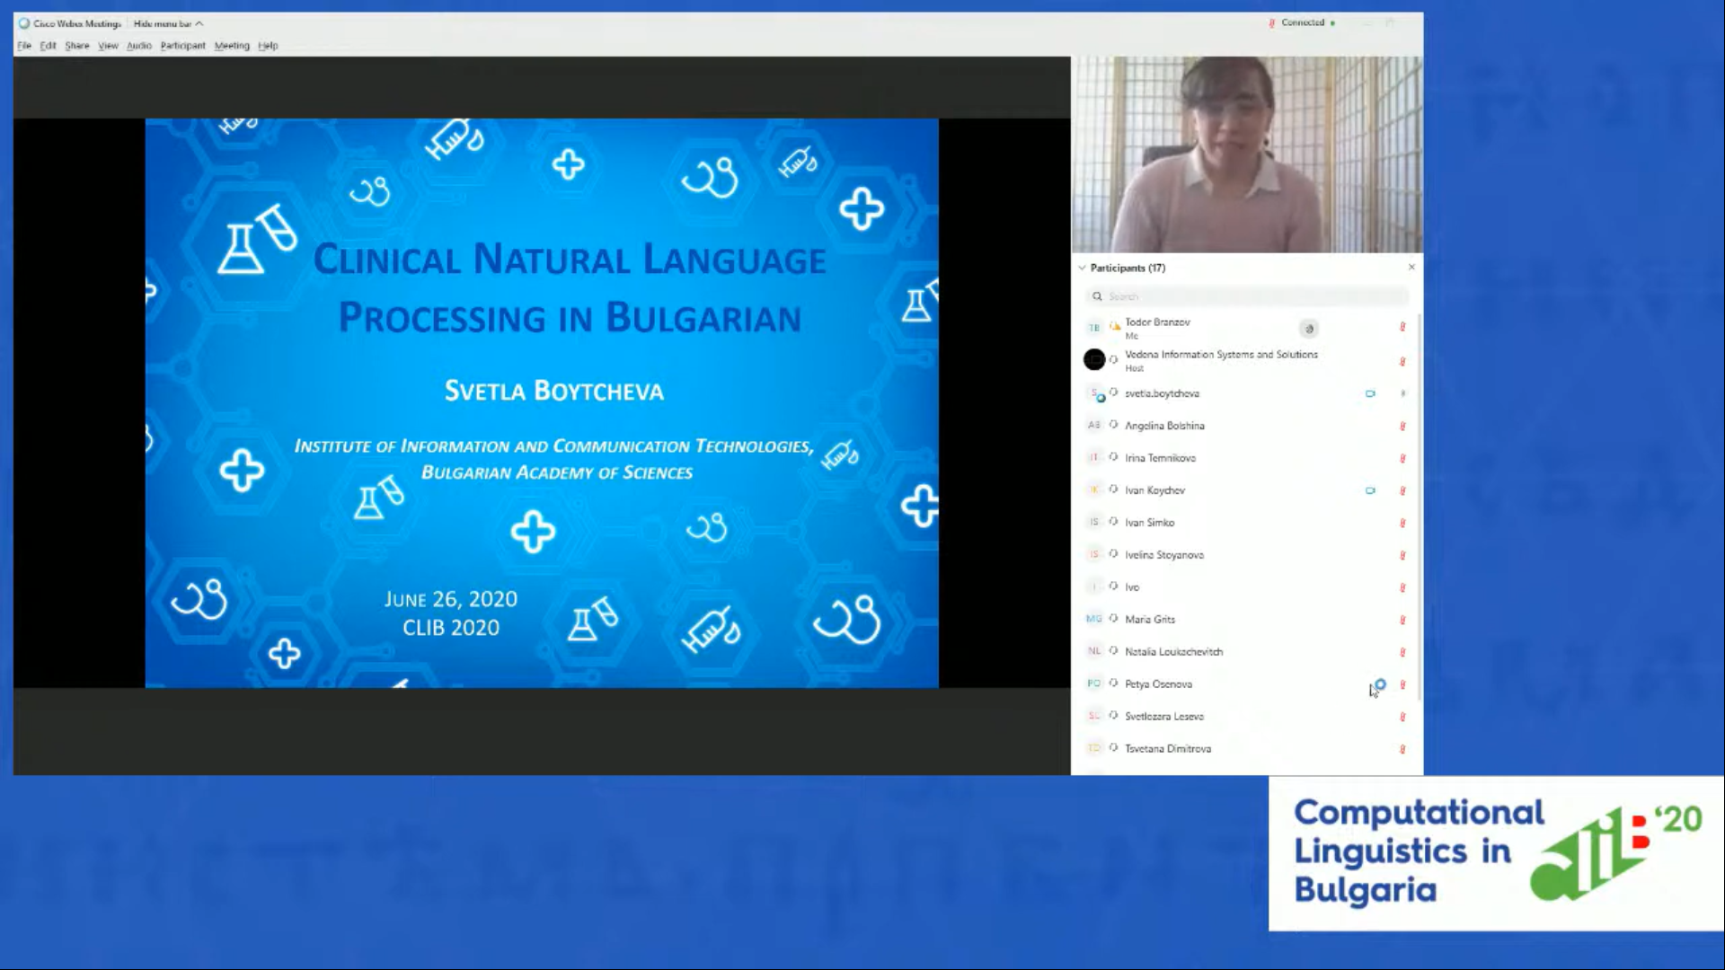
Task: Toggle mute for Irina Temnikova
Action: tap(1402, 458)
